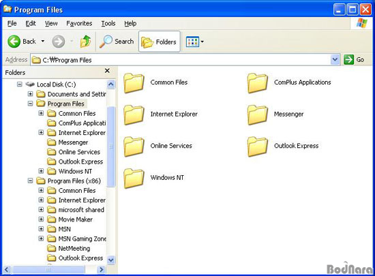This screenshot has height=276, width=375.
Task: Open the Back history dropdown arrow
Action: coord(42,41)
